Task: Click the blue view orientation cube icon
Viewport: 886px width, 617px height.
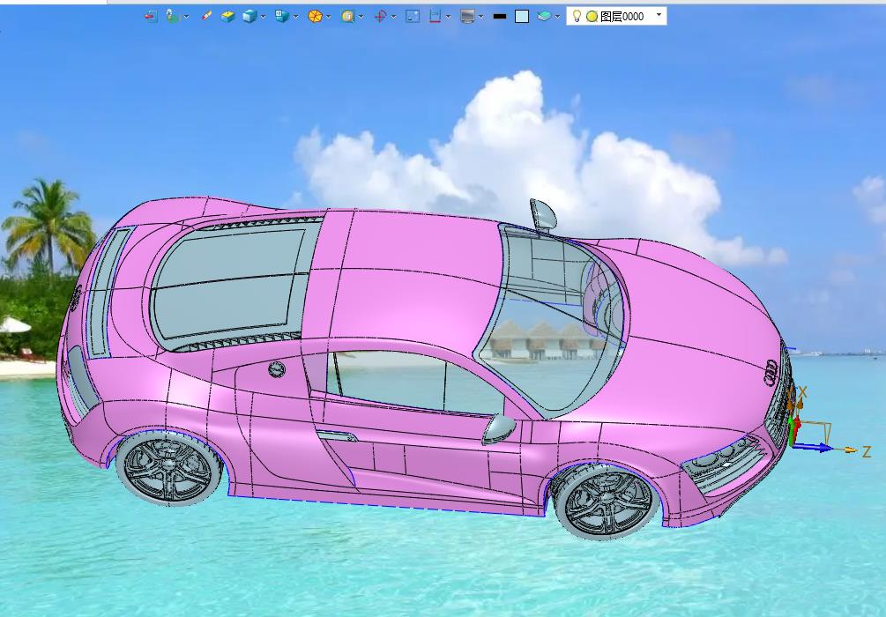Action: [282, 17]
